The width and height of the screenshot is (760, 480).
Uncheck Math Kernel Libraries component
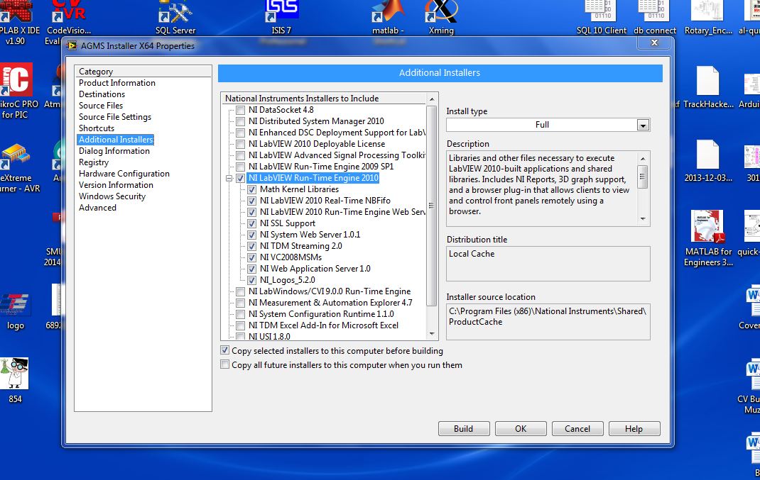[x=251, y=189]
